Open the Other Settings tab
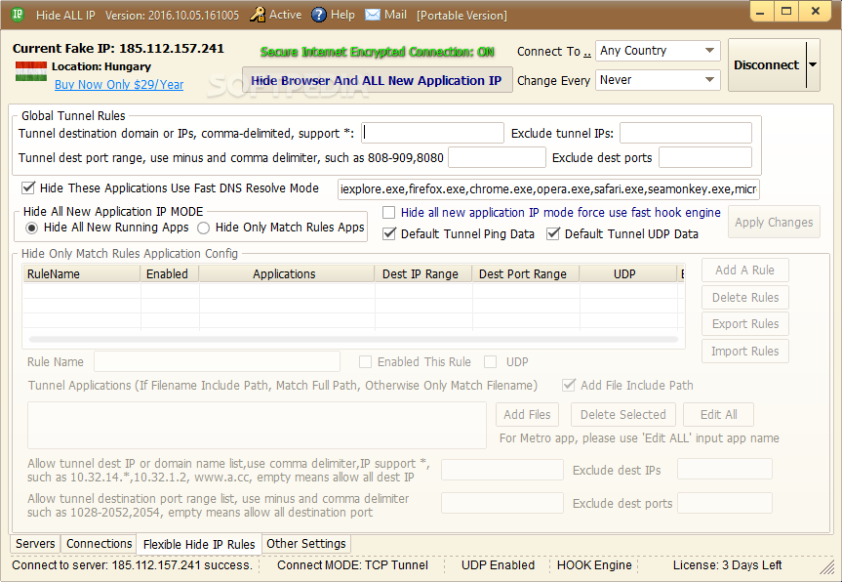The image size is (842, 582). 306,544
